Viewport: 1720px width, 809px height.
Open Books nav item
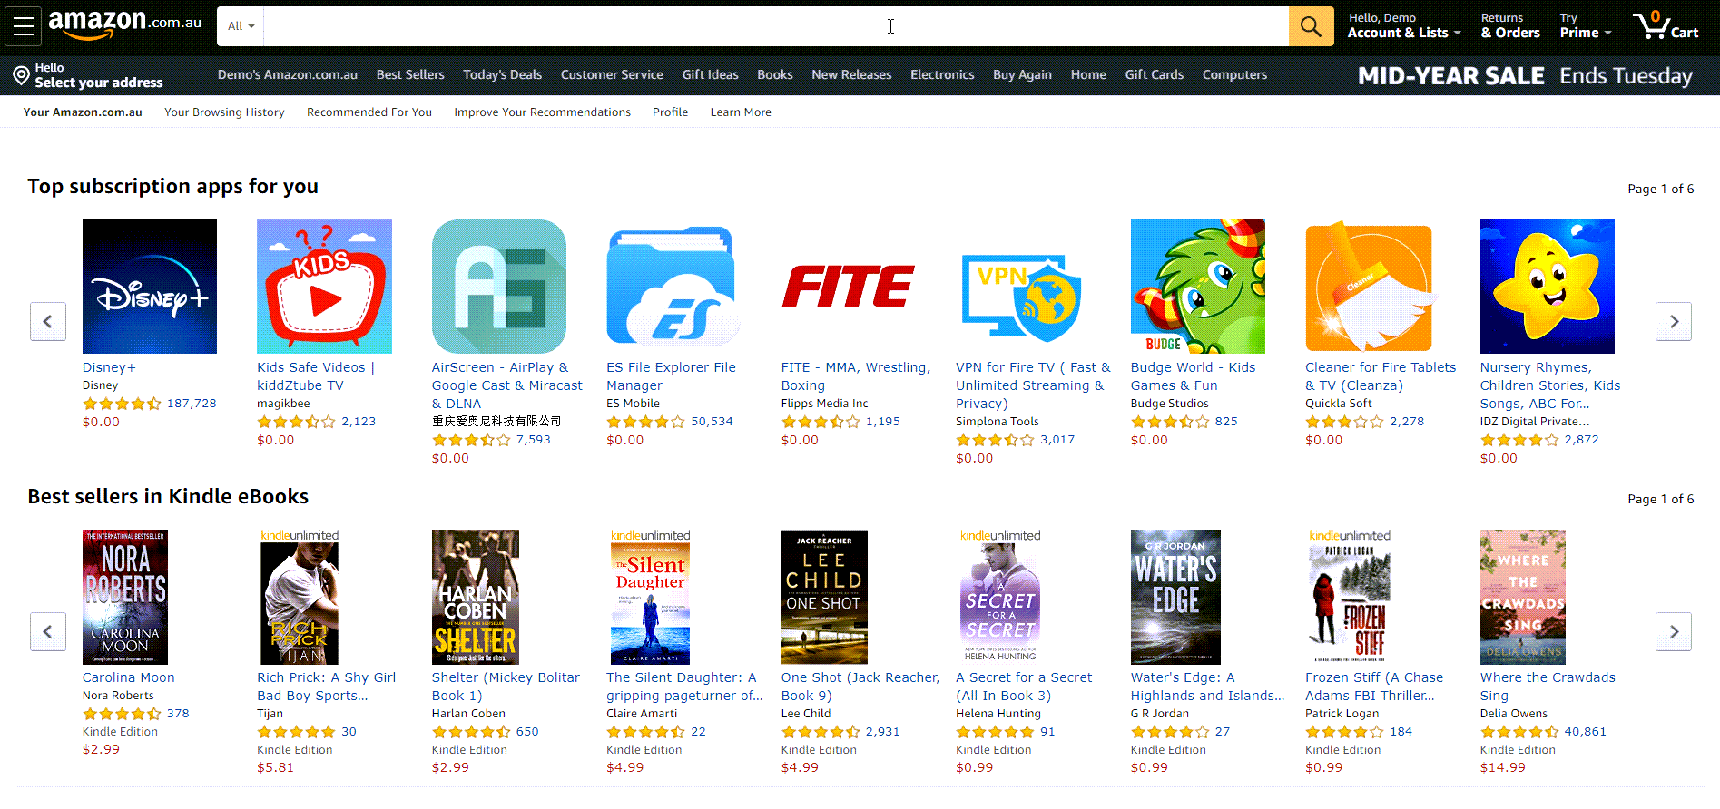tap(775, 74)
